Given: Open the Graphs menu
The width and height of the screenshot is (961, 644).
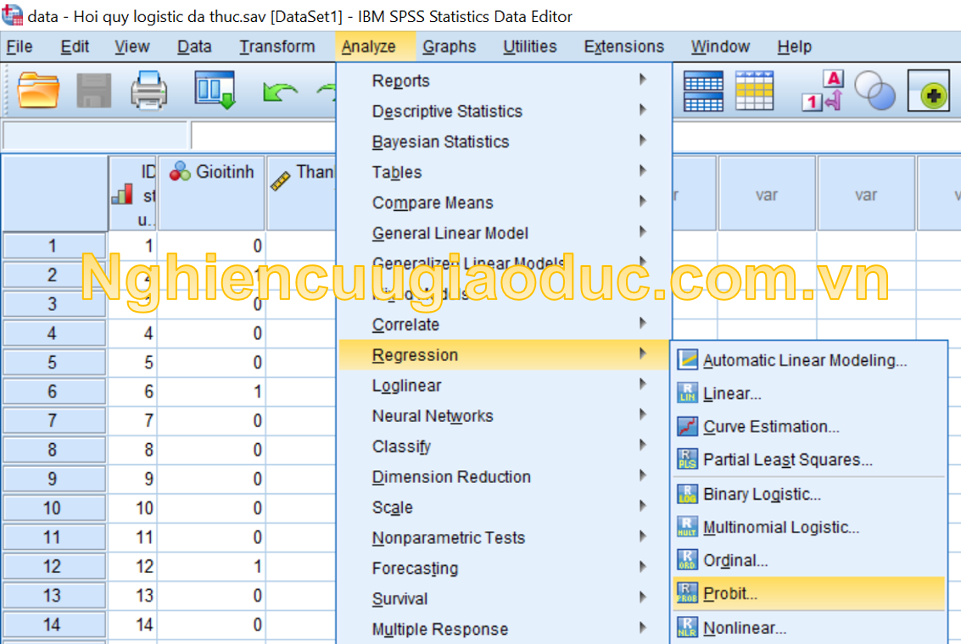Looking at the screenshot, I should tap(449, 47).
